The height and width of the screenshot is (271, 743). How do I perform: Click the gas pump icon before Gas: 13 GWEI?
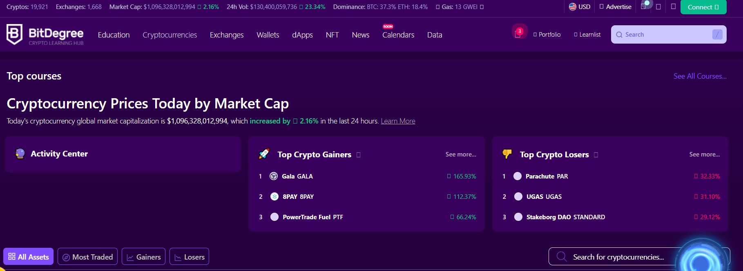(438, 7)
